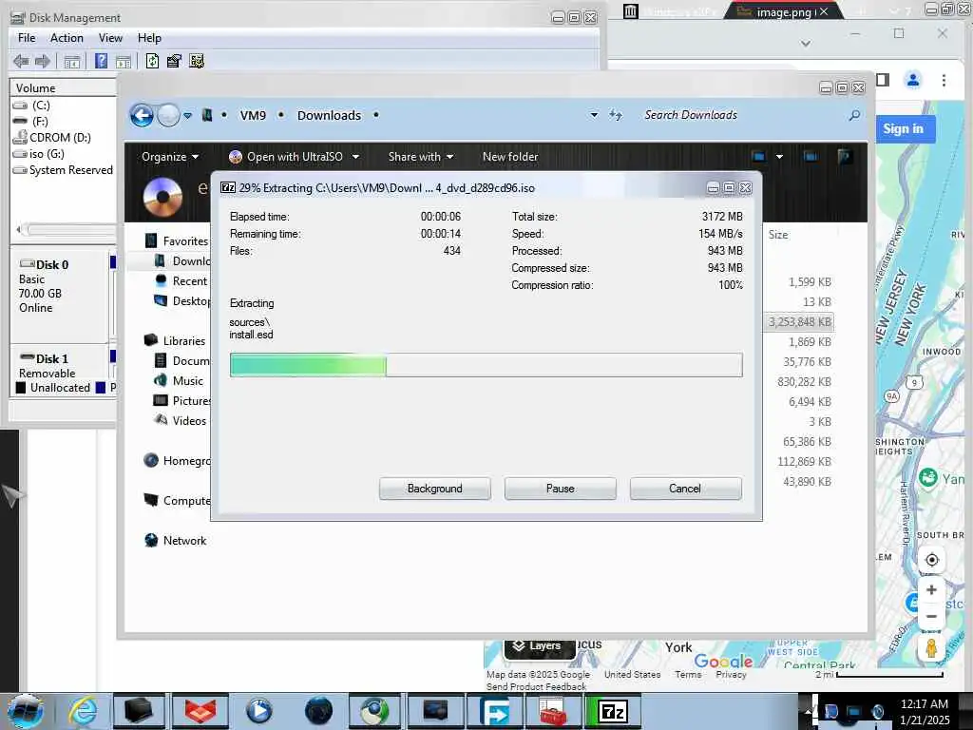Image resolution: width=973 pixels, height=730 pixels.
Task: Click the search magnifier in Explorer
Action: [x=854, y=115]
